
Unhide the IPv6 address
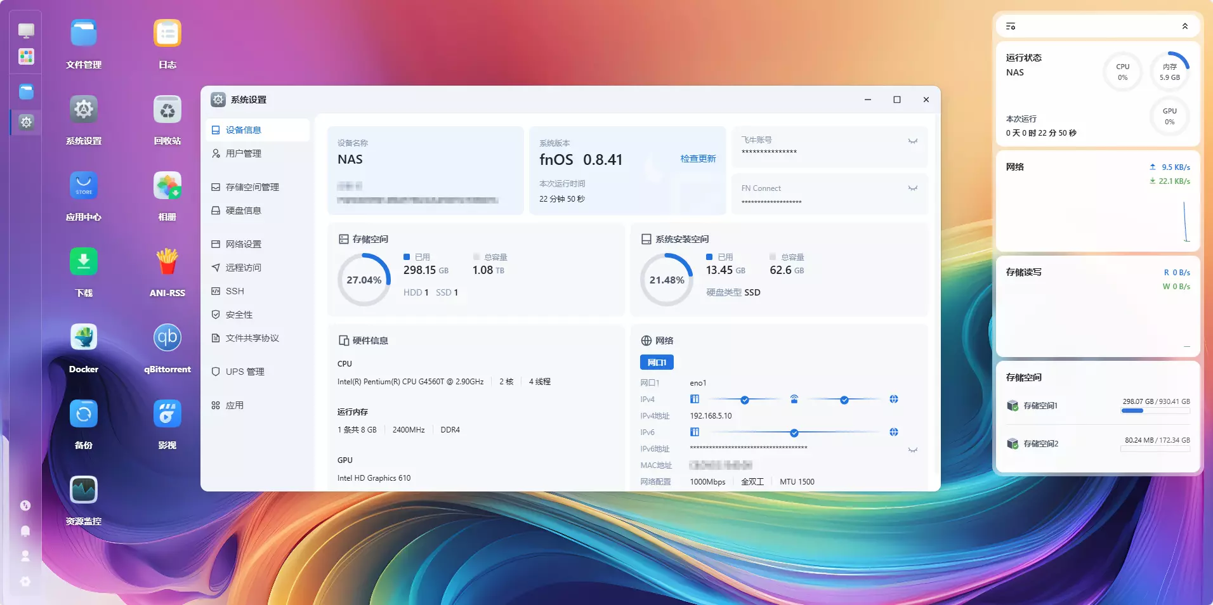(912, 450)
